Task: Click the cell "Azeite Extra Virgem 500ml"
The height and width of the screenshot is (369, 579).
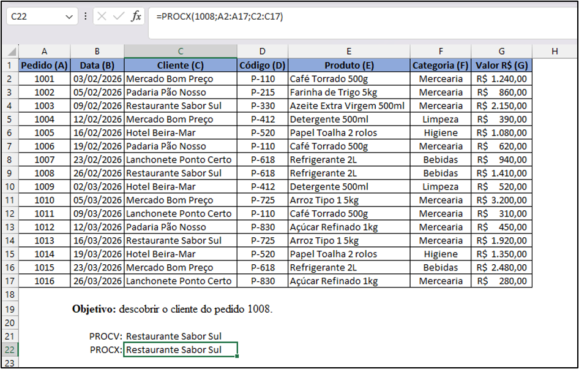Action: (x=349, y=106)
